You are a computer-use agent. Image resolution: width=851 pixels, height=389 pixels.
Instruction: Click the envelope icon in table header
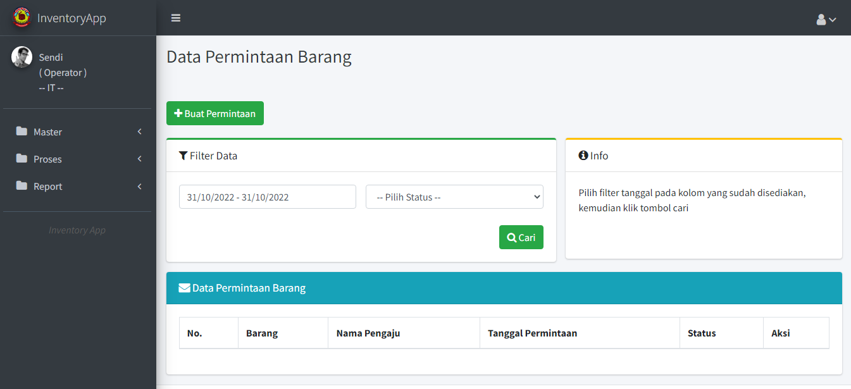click(x=184, y=288)
